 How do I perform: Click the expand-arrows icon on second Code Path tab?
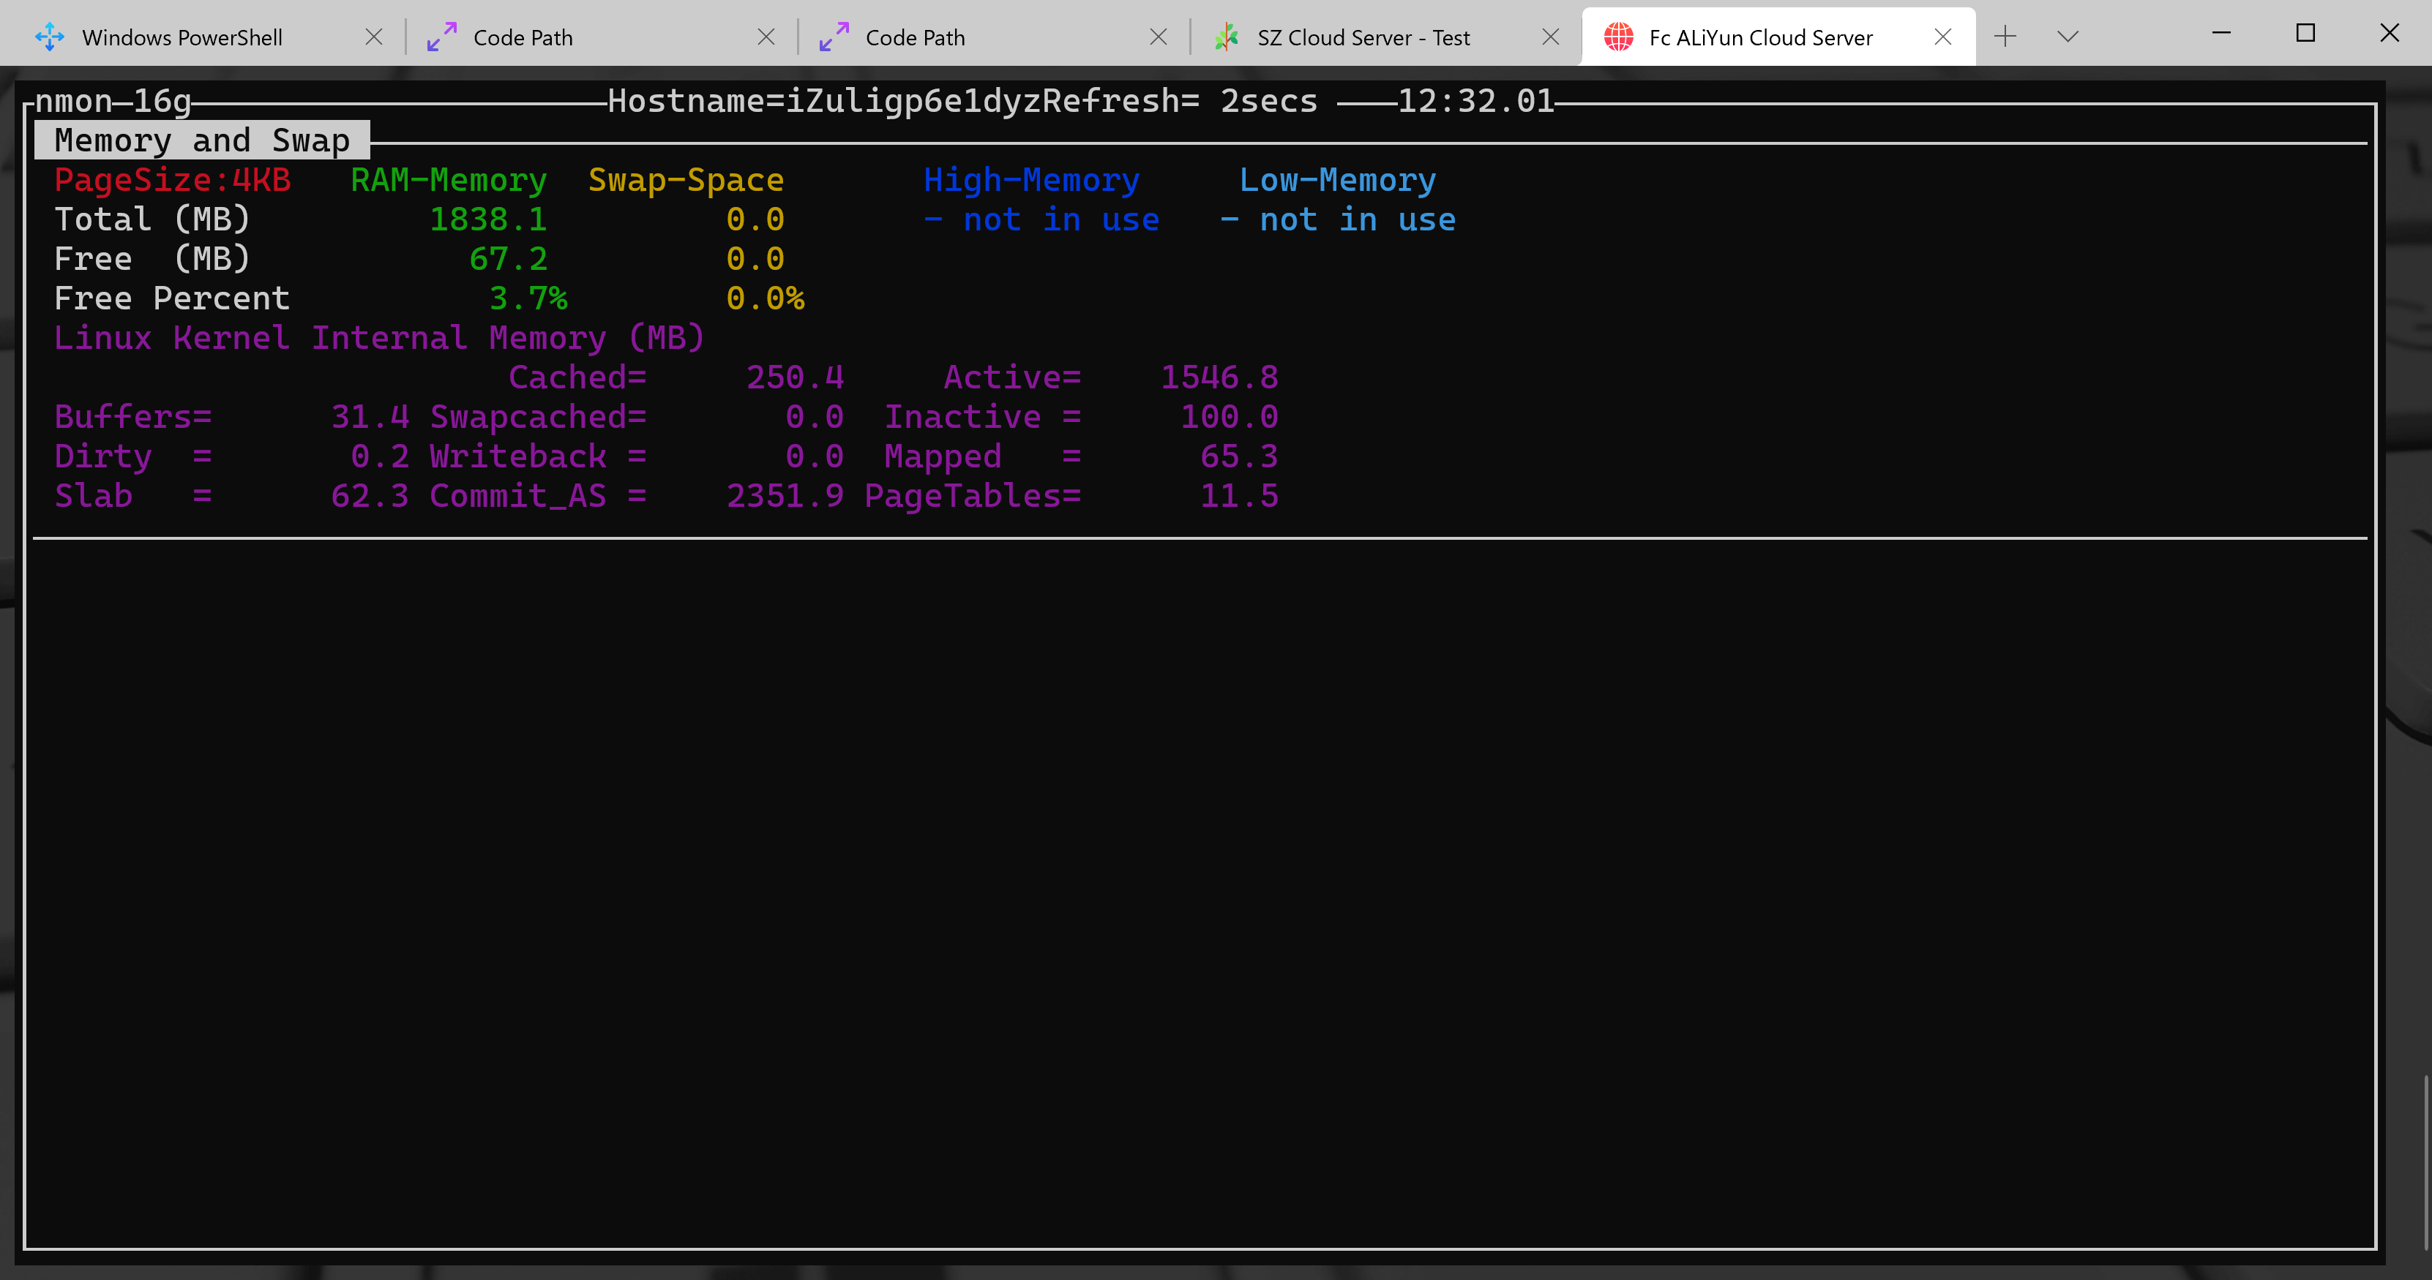(x=833, y=37)
